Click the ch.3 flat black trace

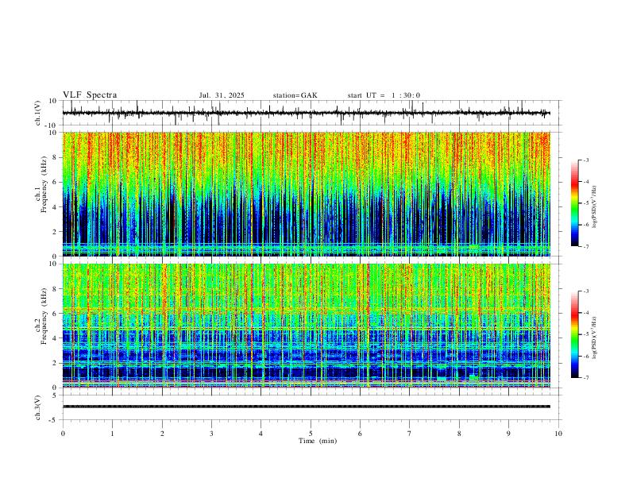[x=306, y=407]
